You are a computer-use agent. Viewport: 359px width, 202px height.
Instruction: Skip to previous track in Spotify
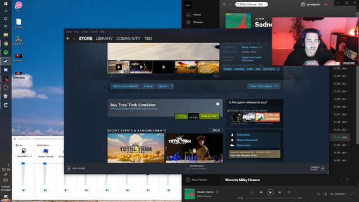click(261, 192)
